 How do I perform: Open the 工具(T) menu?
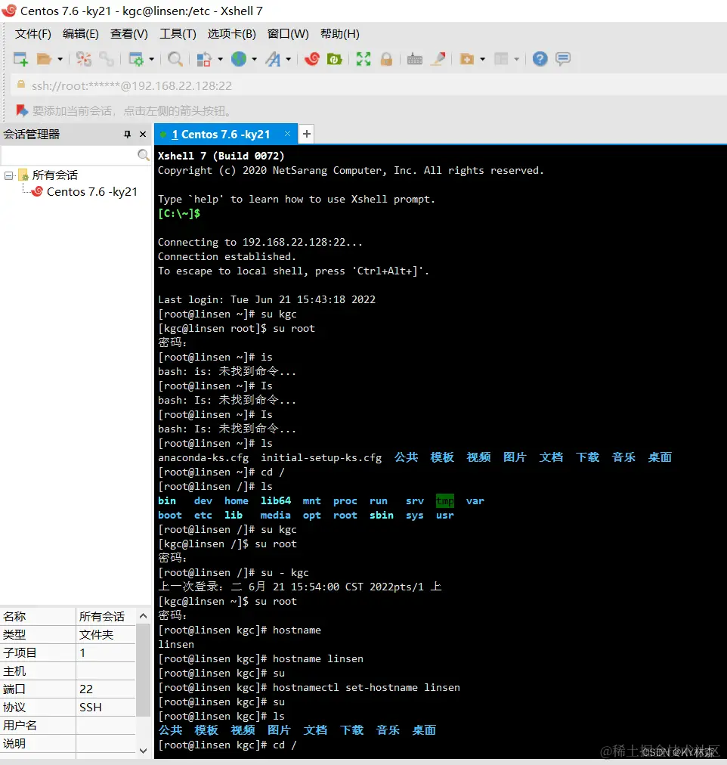point(178,34)
